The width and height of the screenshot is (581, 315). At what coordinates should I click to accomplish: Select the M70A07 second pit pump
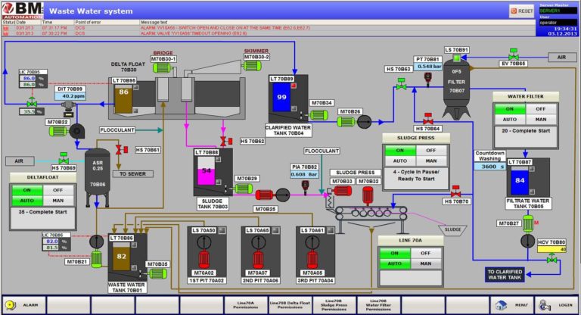click(x=258, y=260)
